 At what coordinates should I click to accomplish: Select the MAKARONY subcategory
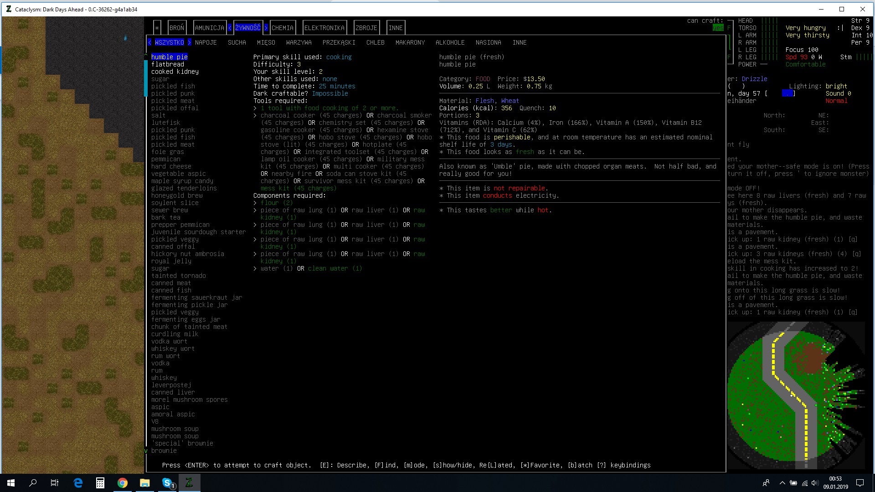(x=410, y=42)
